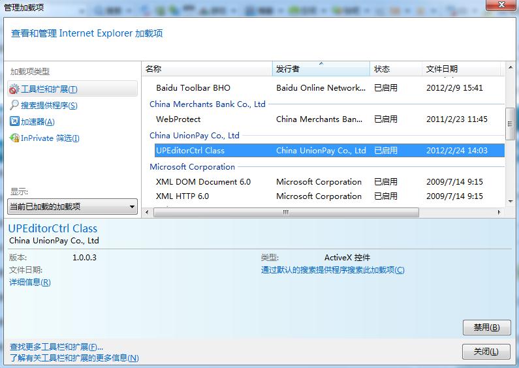Click 通过默认的搜索提供程序搜索此加载项(C) link
Viewport: 519px width, 368px height.
[x=333, y=270]
